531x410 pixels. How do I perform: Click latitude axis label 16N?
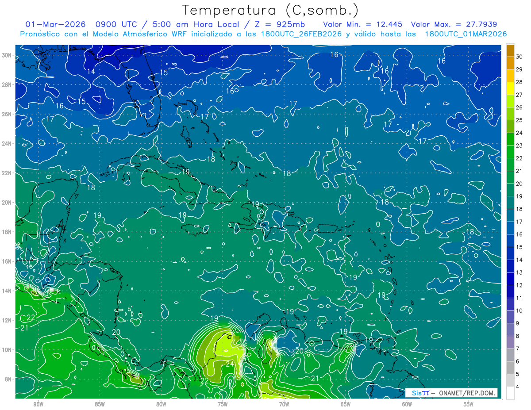8,261
